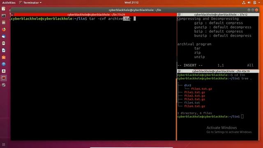Show Applications grid at dock bottom

[x=4, y=144]
